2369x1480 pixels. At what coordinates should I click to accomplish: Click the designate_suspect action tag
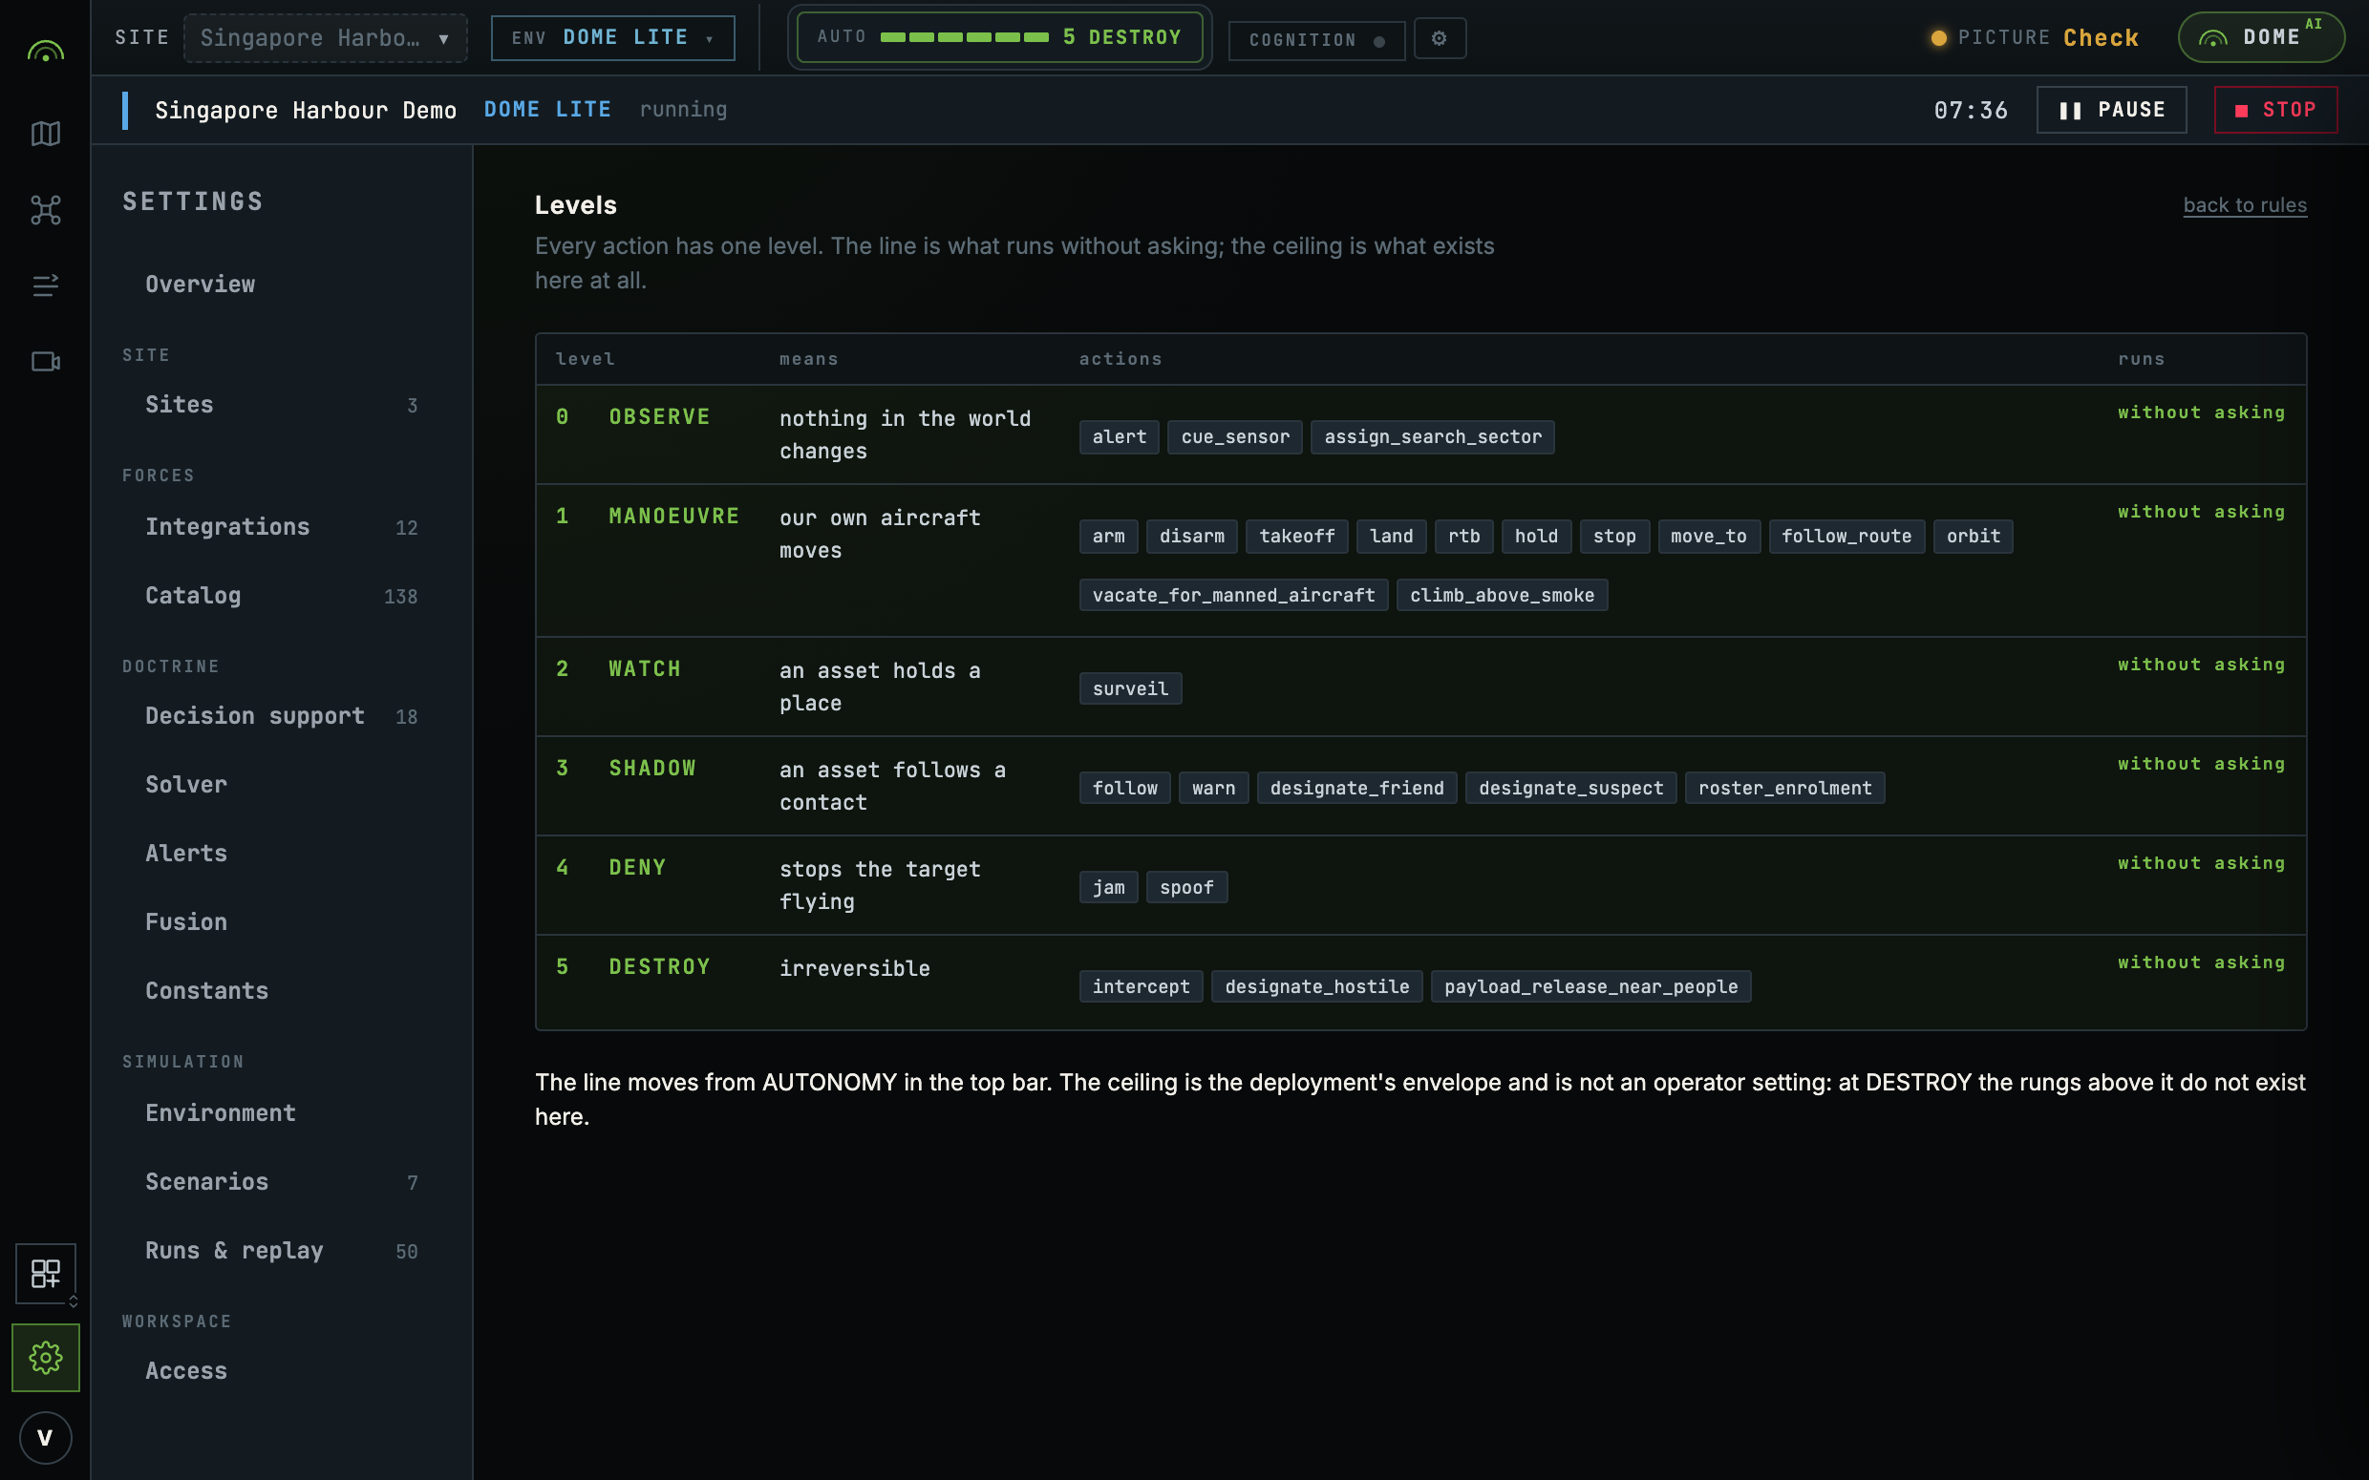pos(1570,788)
